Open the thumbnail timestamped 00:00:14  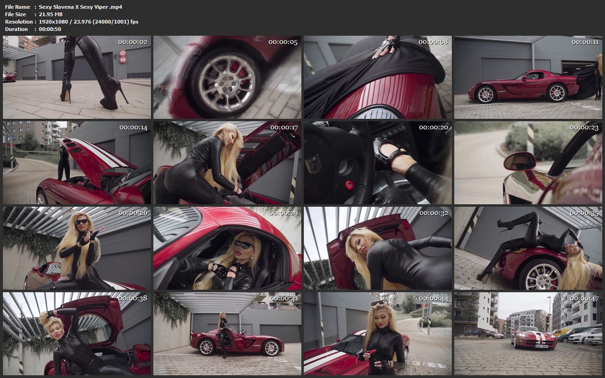coord(77,163)
